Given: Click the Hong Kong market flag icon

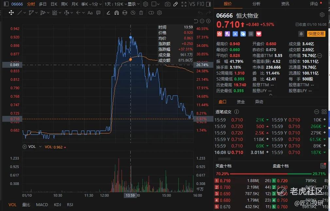Looking at the screenshot, I should [x=220, y=34].
